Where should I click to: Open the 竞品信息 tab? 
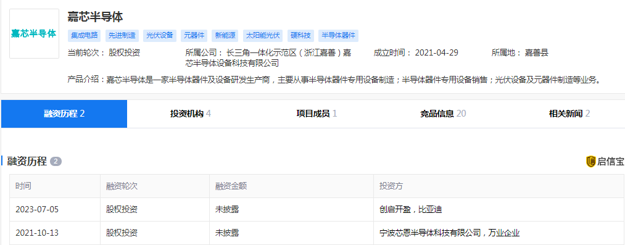[x=442, y=114]
